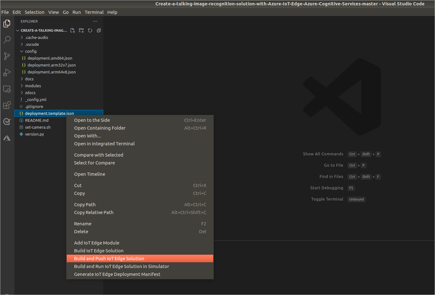Choose Delete from context menu
435x295 pixels.
(x=140, y=232)
